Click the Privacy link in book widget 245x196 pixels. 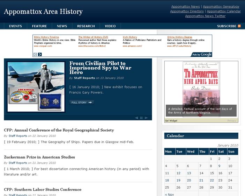tap(231, 121)
